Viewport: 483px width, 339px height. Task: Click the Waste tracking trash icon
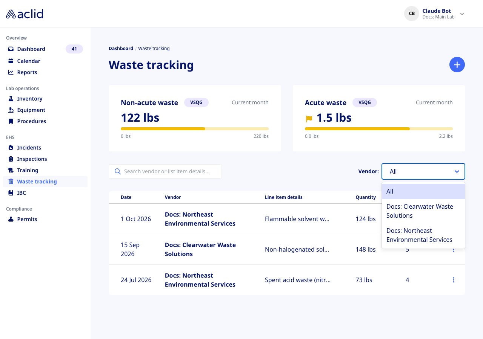point(11,182)
